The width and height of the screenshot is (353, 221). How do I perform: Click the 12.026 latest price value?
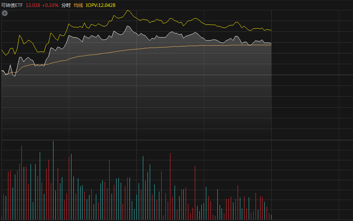[x=33, y=5]
